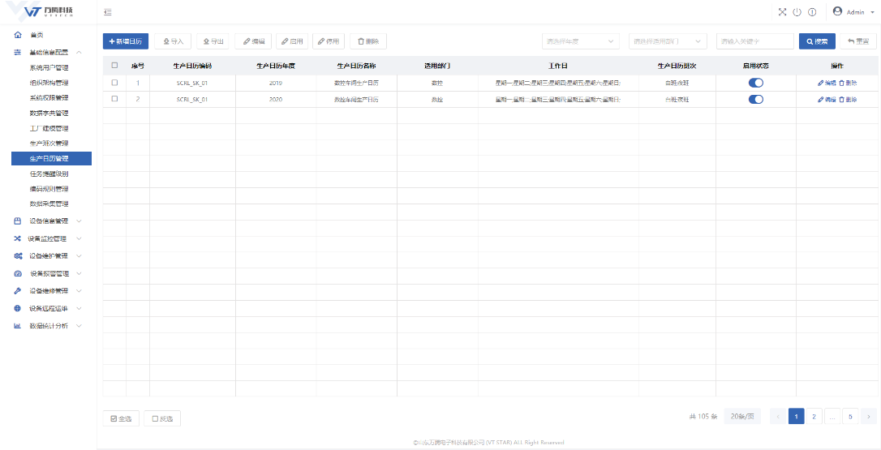Tick the select-all checkbox in table header

point(114,66)
